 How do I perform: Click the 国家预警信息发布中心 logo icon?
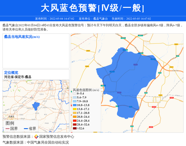pos(36,136)
